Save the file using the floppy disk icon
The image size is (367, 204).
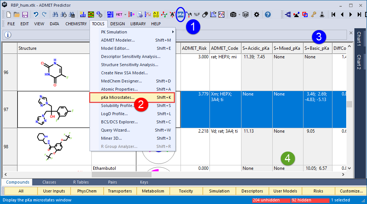[x=25, y=14]
